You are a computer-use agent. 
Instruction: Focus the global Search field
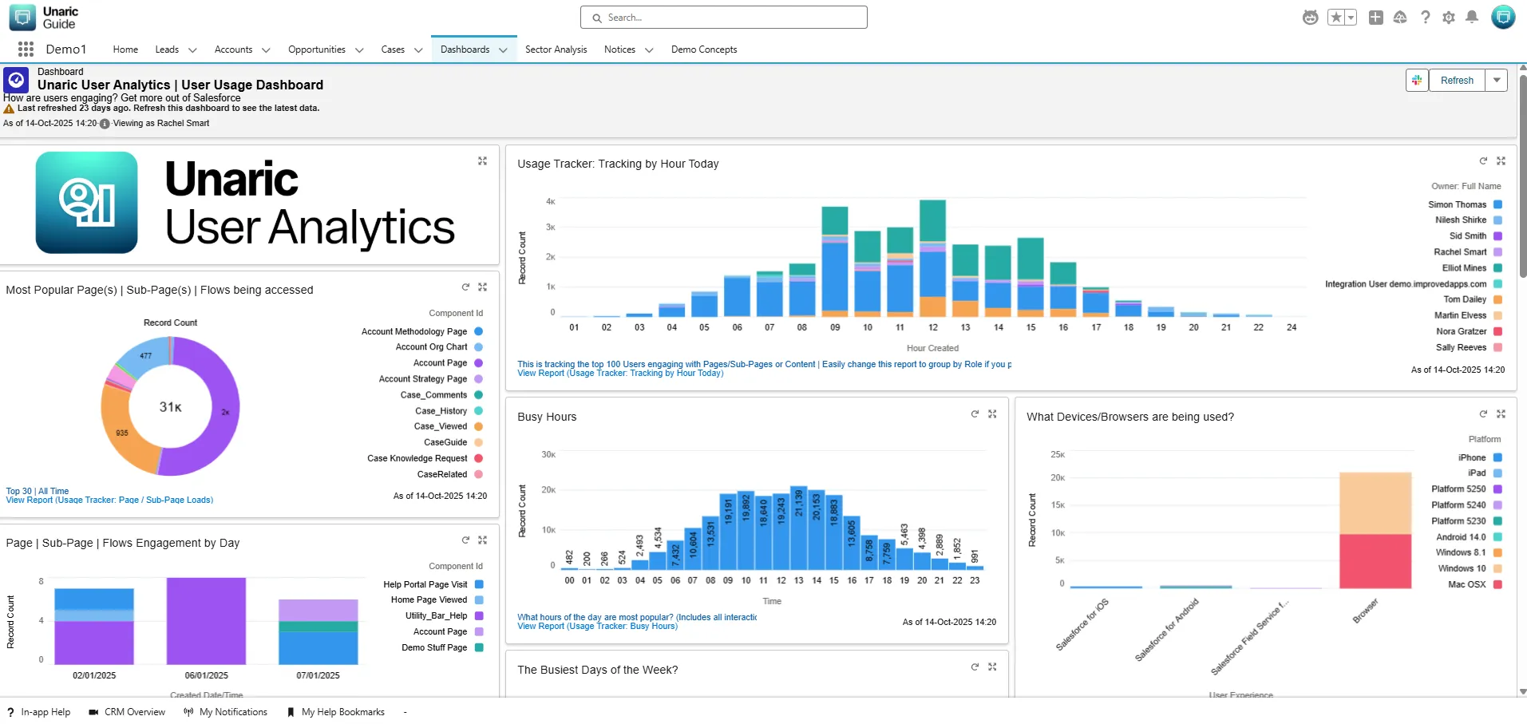(x=724, y=18)
